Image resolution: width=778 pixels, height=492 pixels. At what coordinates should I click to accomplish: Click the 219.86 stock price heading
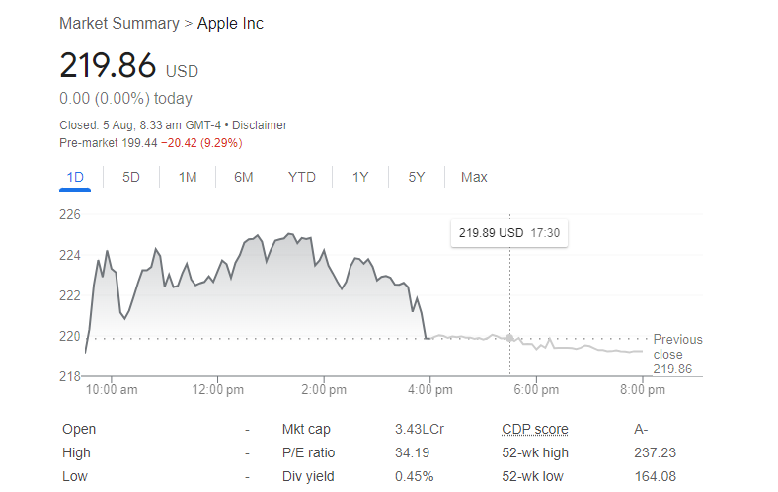click(108, 65)
